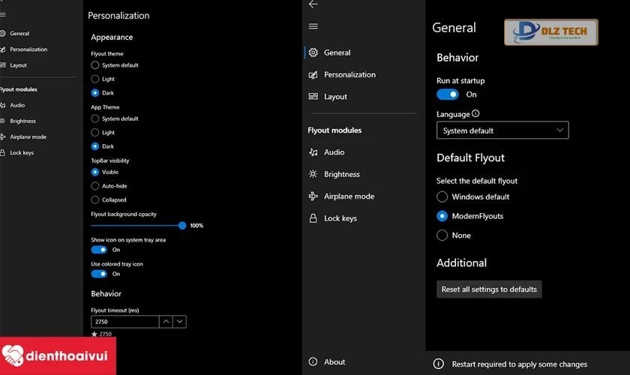The width and height of the screenshot is (630, 375).
Task: Toggle Show icon on system tray area
Action: click(x=99, y=250)
